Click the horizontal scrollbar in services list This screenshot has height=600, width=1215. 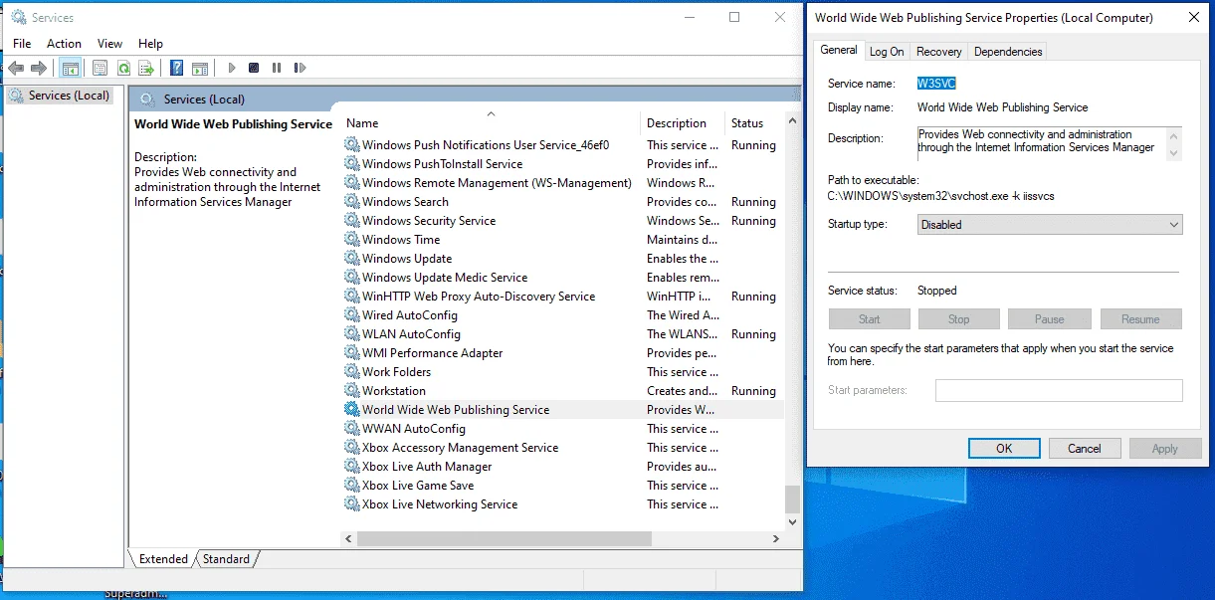click(505, 538)
